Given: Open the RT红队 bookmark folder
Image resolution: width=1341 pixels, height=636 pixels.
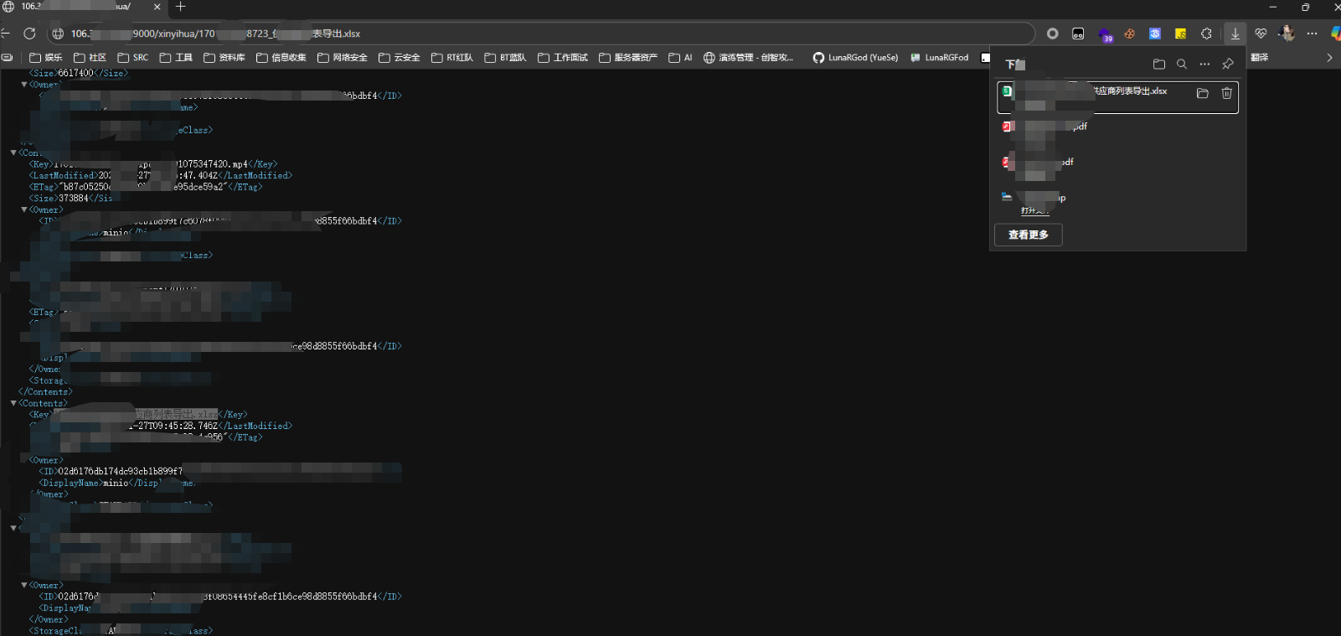Looking at the screenshot, I should tap(452, 58).
